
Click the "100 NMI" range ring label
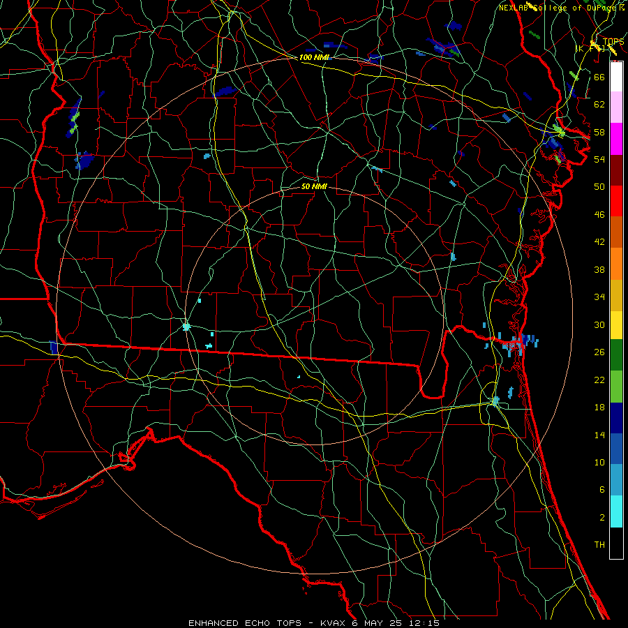tap(314, 57)
